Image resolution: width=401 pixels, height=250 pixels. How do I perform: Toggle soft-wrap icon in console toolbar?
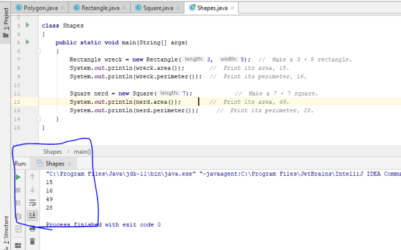point(32,203)
